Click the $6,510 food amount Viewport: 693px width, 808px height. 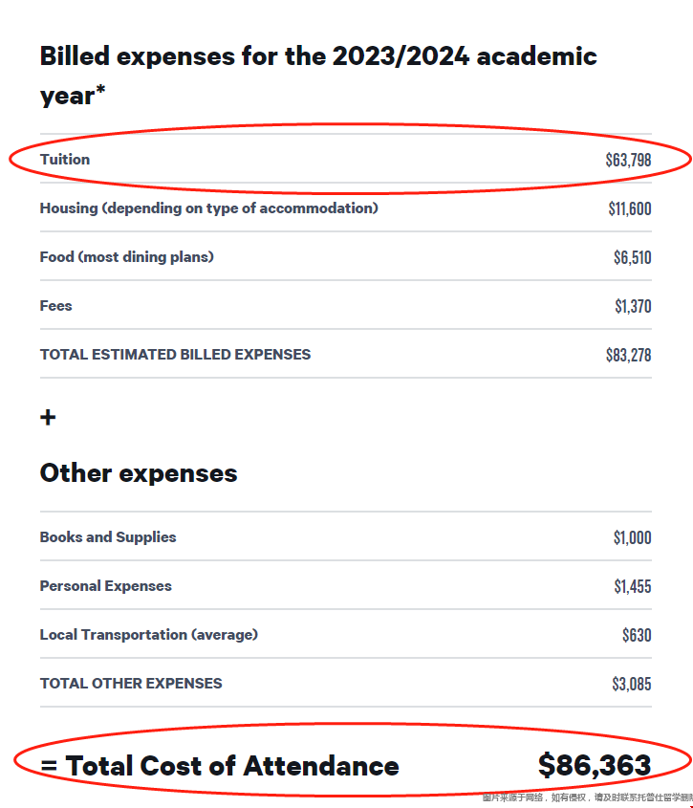[x=633, y=257]
